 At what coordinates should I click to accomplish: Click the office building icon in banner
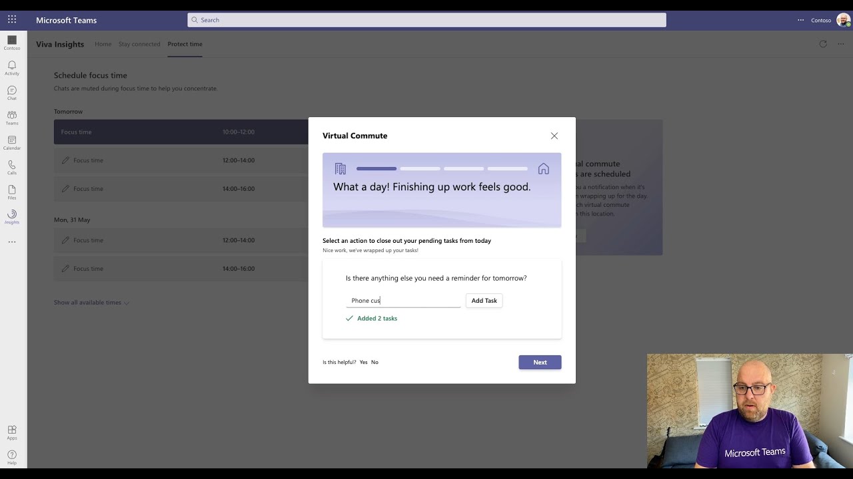(341, 169)
